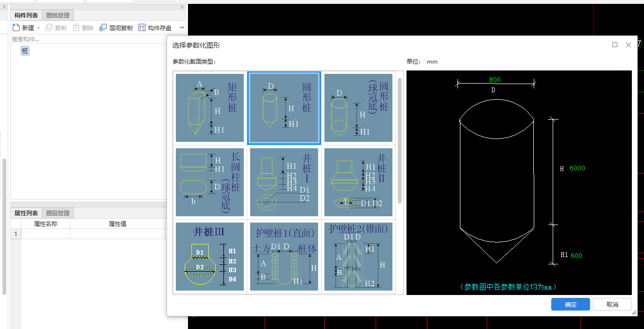Click the 取消 button

612,304
